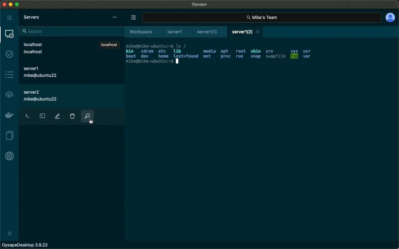Open the cloud storage sidebar icon

click(9, 95)
